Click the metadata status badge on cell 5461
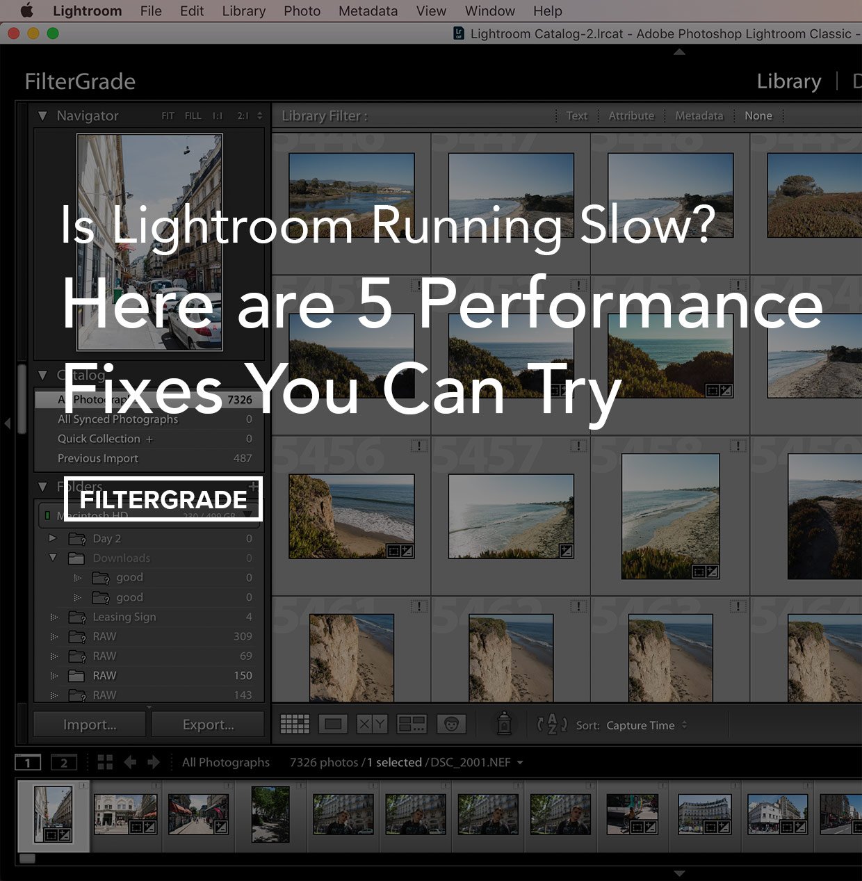862x881 pixels. coord(419,606)
